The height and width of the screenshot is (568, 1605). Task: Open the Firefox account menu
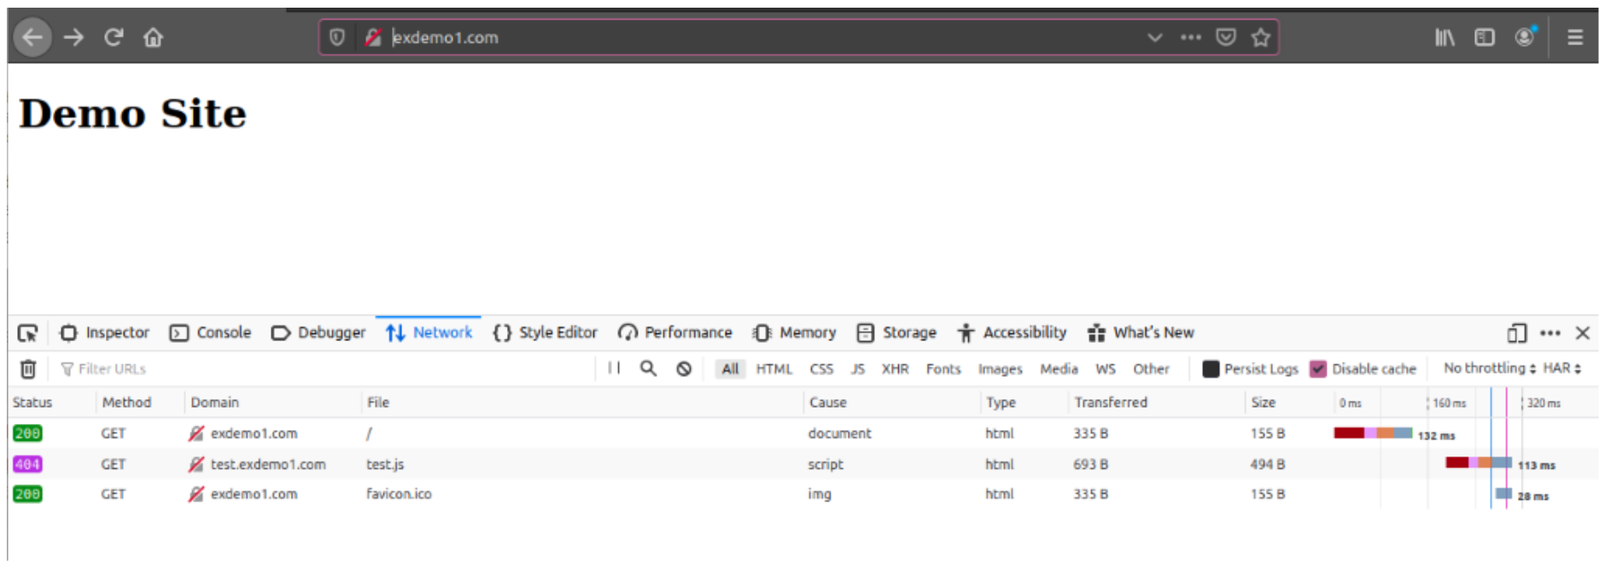pos(1525,37)
